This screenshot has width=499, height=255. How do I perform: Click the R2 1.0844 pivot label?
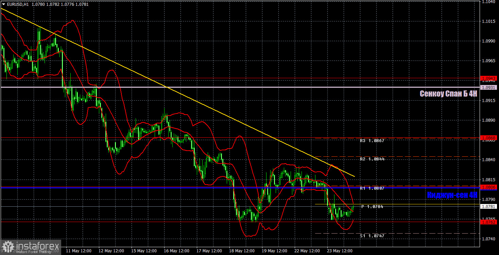click(x=372, y=159)
